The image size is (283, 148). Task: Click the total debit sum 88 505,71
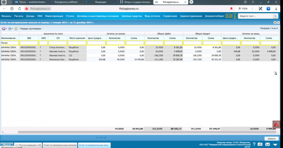[x=176, y=129]
